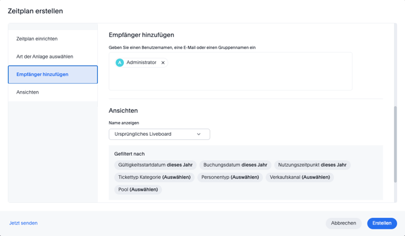Screen dimensions: 405x236
Task: Click the Gefiltert nach label
Action: point(129,154)
